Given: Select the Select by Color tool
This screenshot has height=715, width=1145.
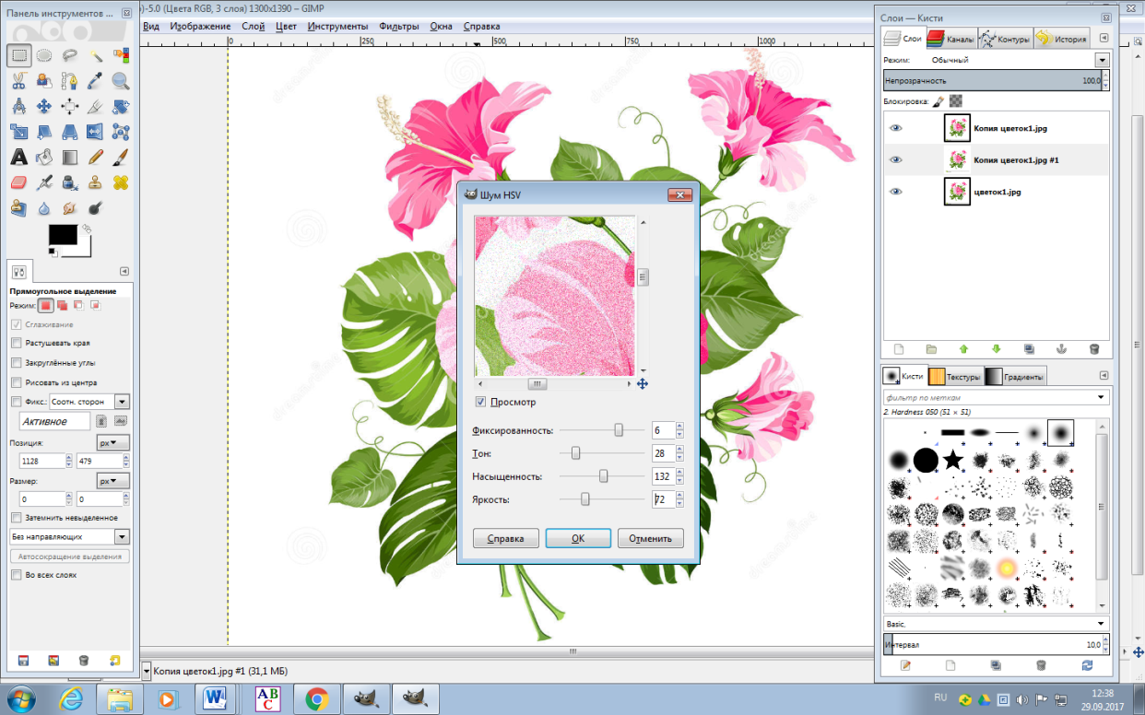Looking at the screenshot, I should tap(120, 56).
